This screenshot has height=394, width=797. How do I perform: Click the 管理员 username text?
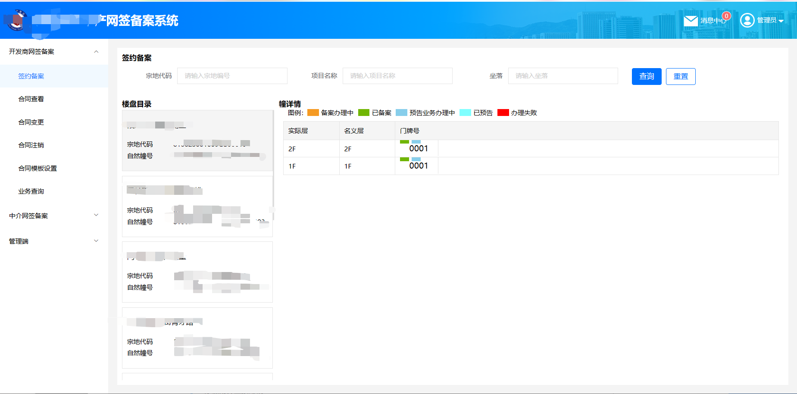[x=767, y=20]
